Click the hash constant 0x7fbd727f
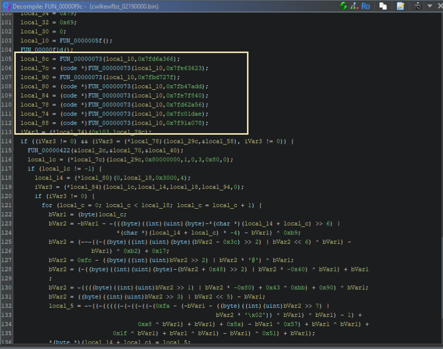This screenshot has width=443, height=349. point(155,77)
